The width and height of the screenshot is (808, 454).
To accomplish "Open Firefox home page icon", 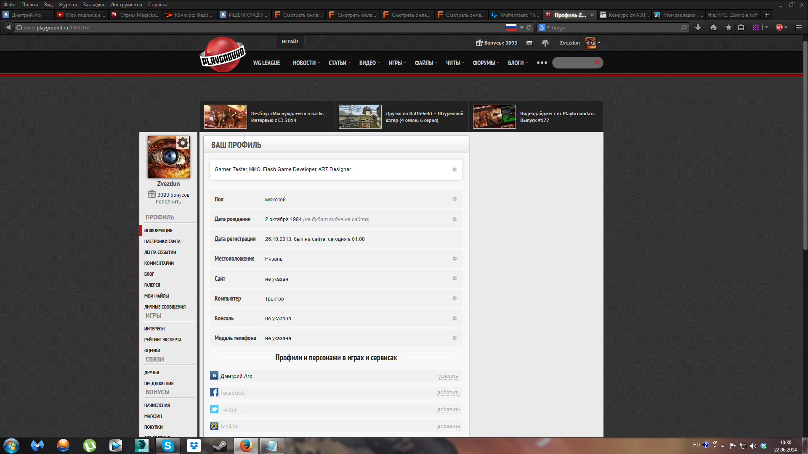I will [x=713, y=27].
